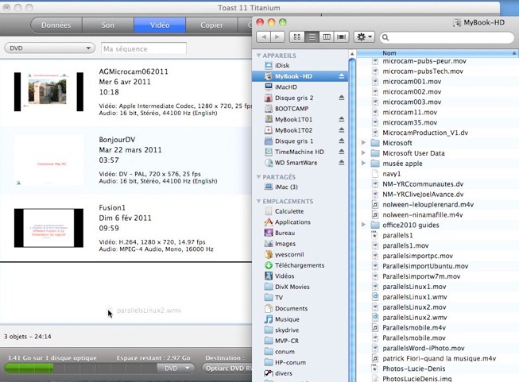519x382 pixels.
Task: Eject the WD SmartWare volume
Action: (341, 163)
